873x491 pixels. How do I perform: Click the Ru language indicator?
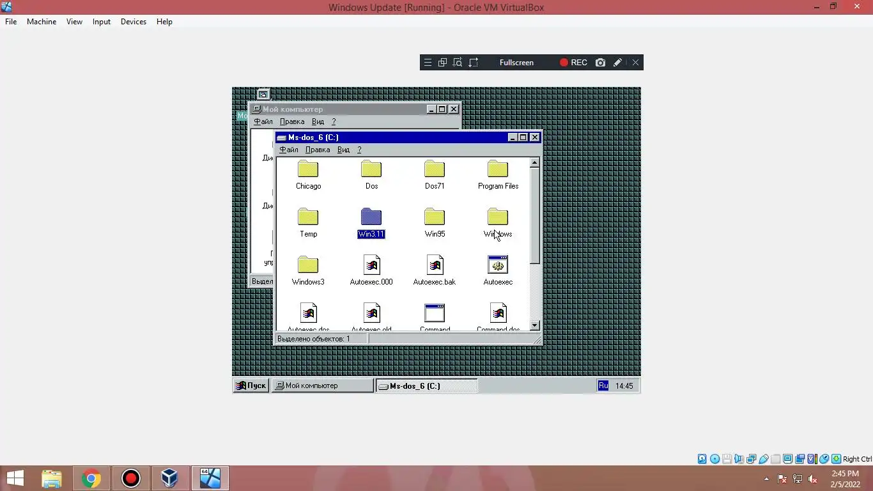click(x=603, y=386)
